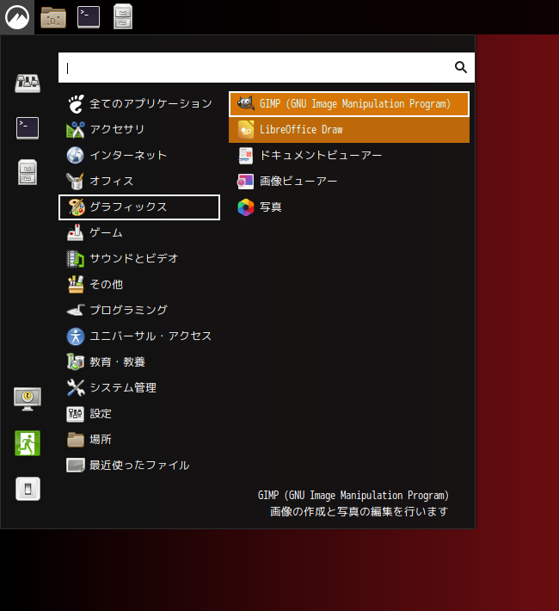Open the ユニバーサル・アクセス category
Image resolution: width=559 pixels, height=611 pixels.
point(139,336)
